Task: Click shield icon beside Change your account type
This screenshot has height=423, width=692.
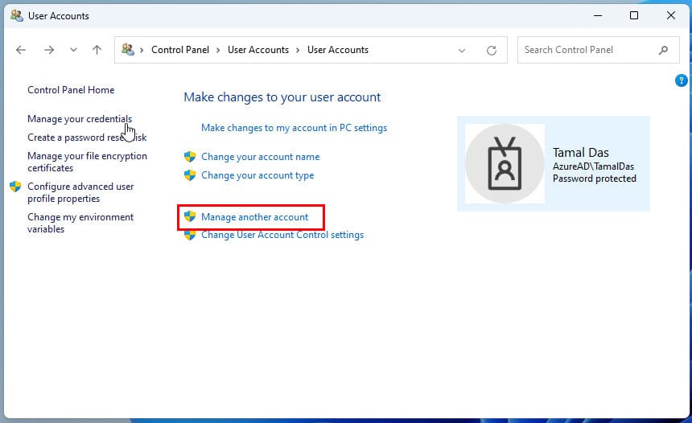Action: pos(190,175)
